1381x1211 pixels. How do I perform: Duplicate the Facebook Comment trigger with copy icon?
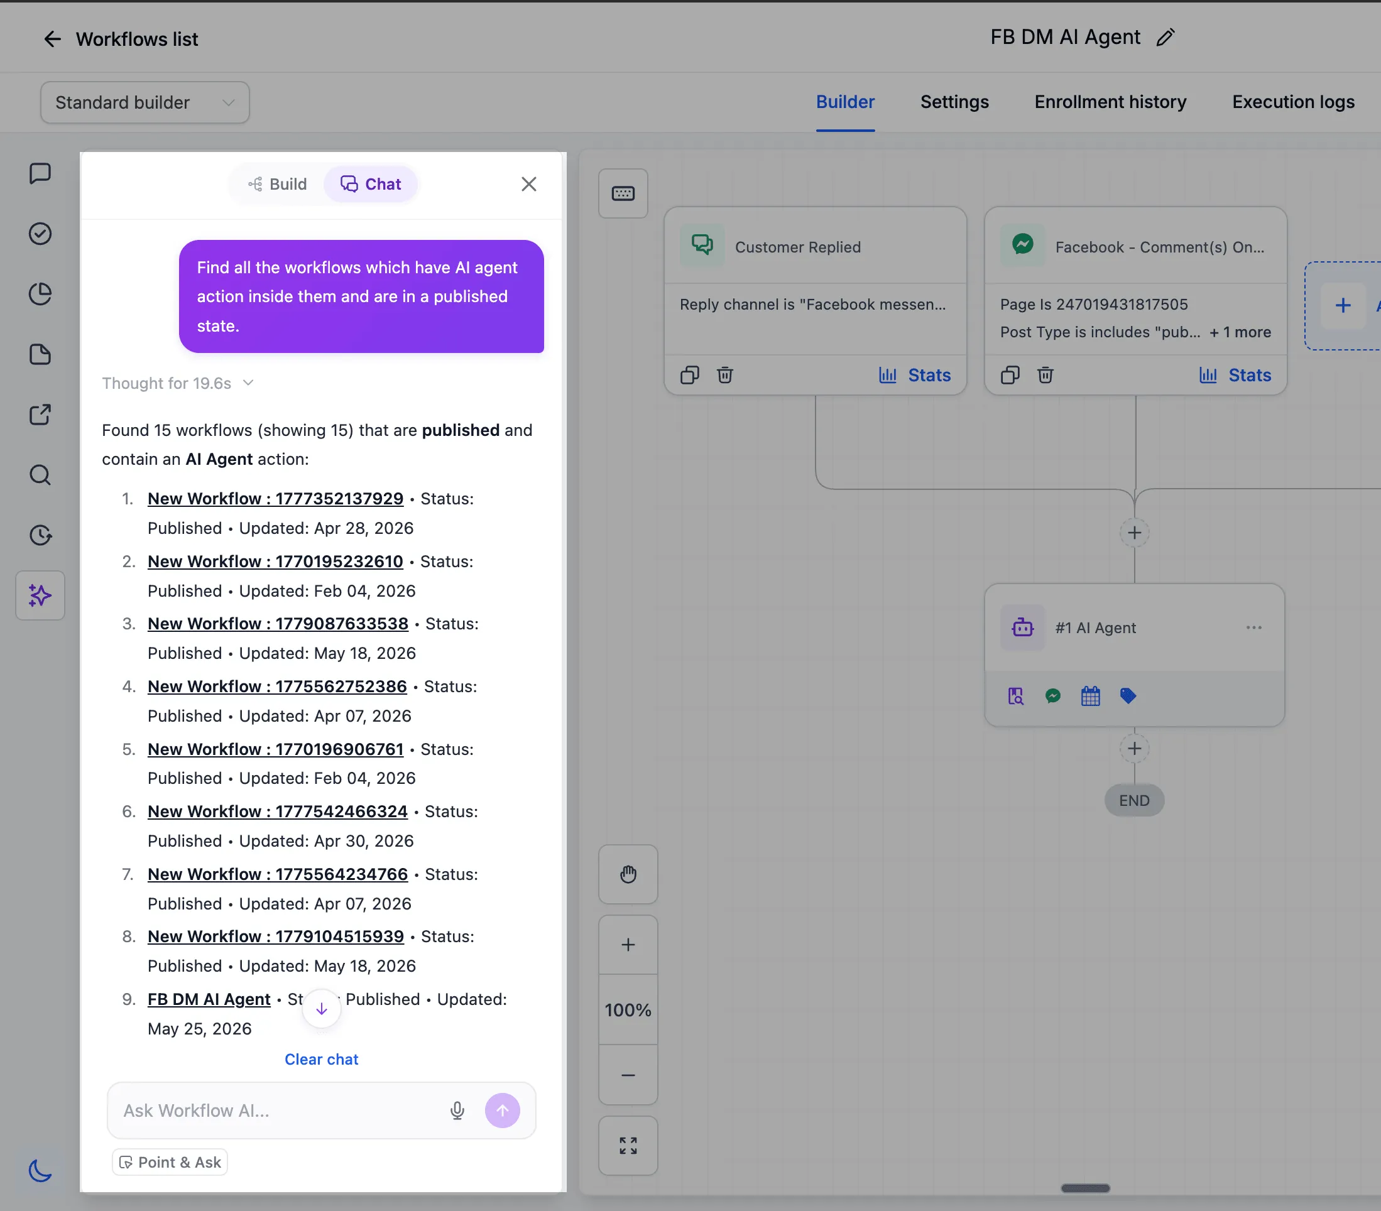pos(1010,375)
